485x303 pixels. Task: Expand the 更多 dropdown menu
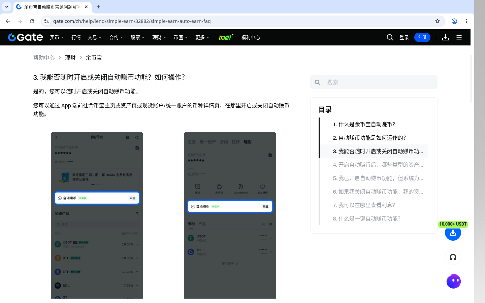202,37
